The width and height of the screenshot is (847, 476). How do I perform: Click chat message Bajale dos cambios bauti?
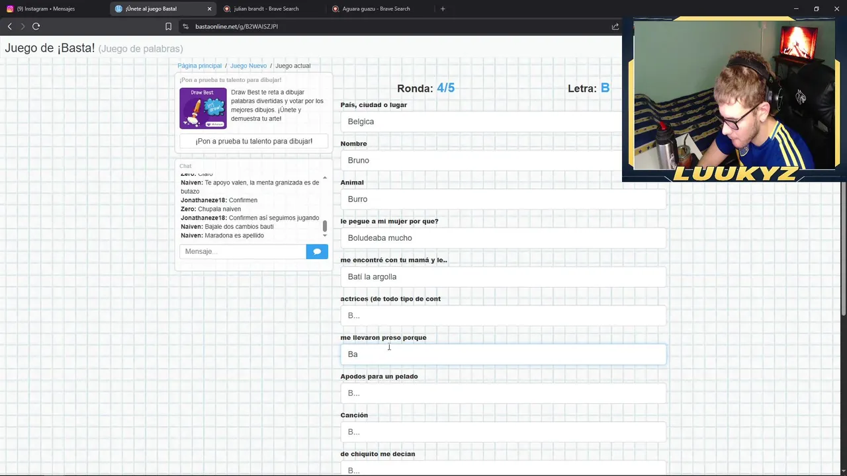[227, 227]
